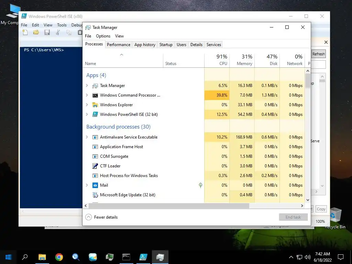Click the New script icon in PowerShell ISE toolbar
Viewport: 352px width, 264px height.
coord(25,33)
